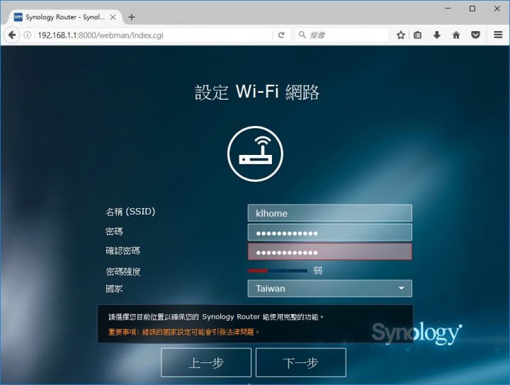Click the address bar URL field
510x385 pixels.
tap(153, 35)
